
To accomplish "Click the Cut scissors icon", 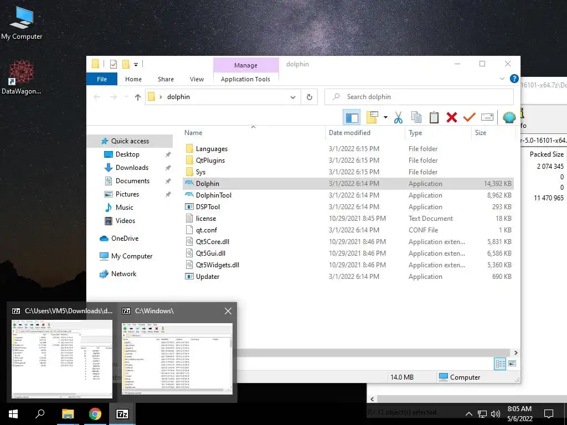I will point(399,117).
